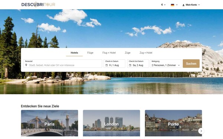Switch to the Flug + Hotel tab
The width and height of the screenshot is (223, 139).
tap(109, 53)
